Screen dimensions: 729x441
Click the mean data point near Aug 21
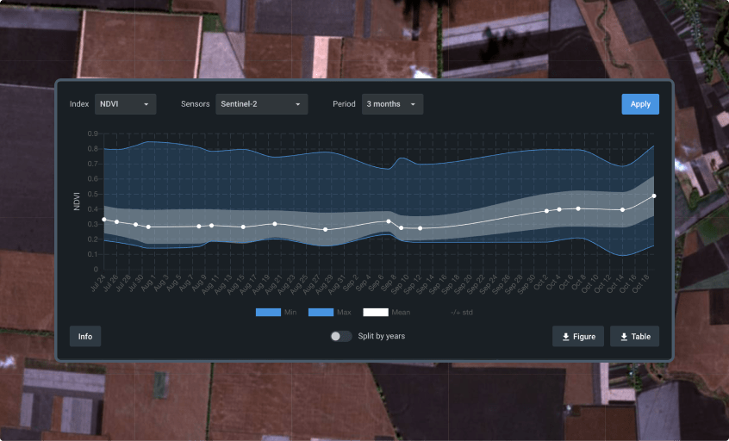(x=275, y=224)
